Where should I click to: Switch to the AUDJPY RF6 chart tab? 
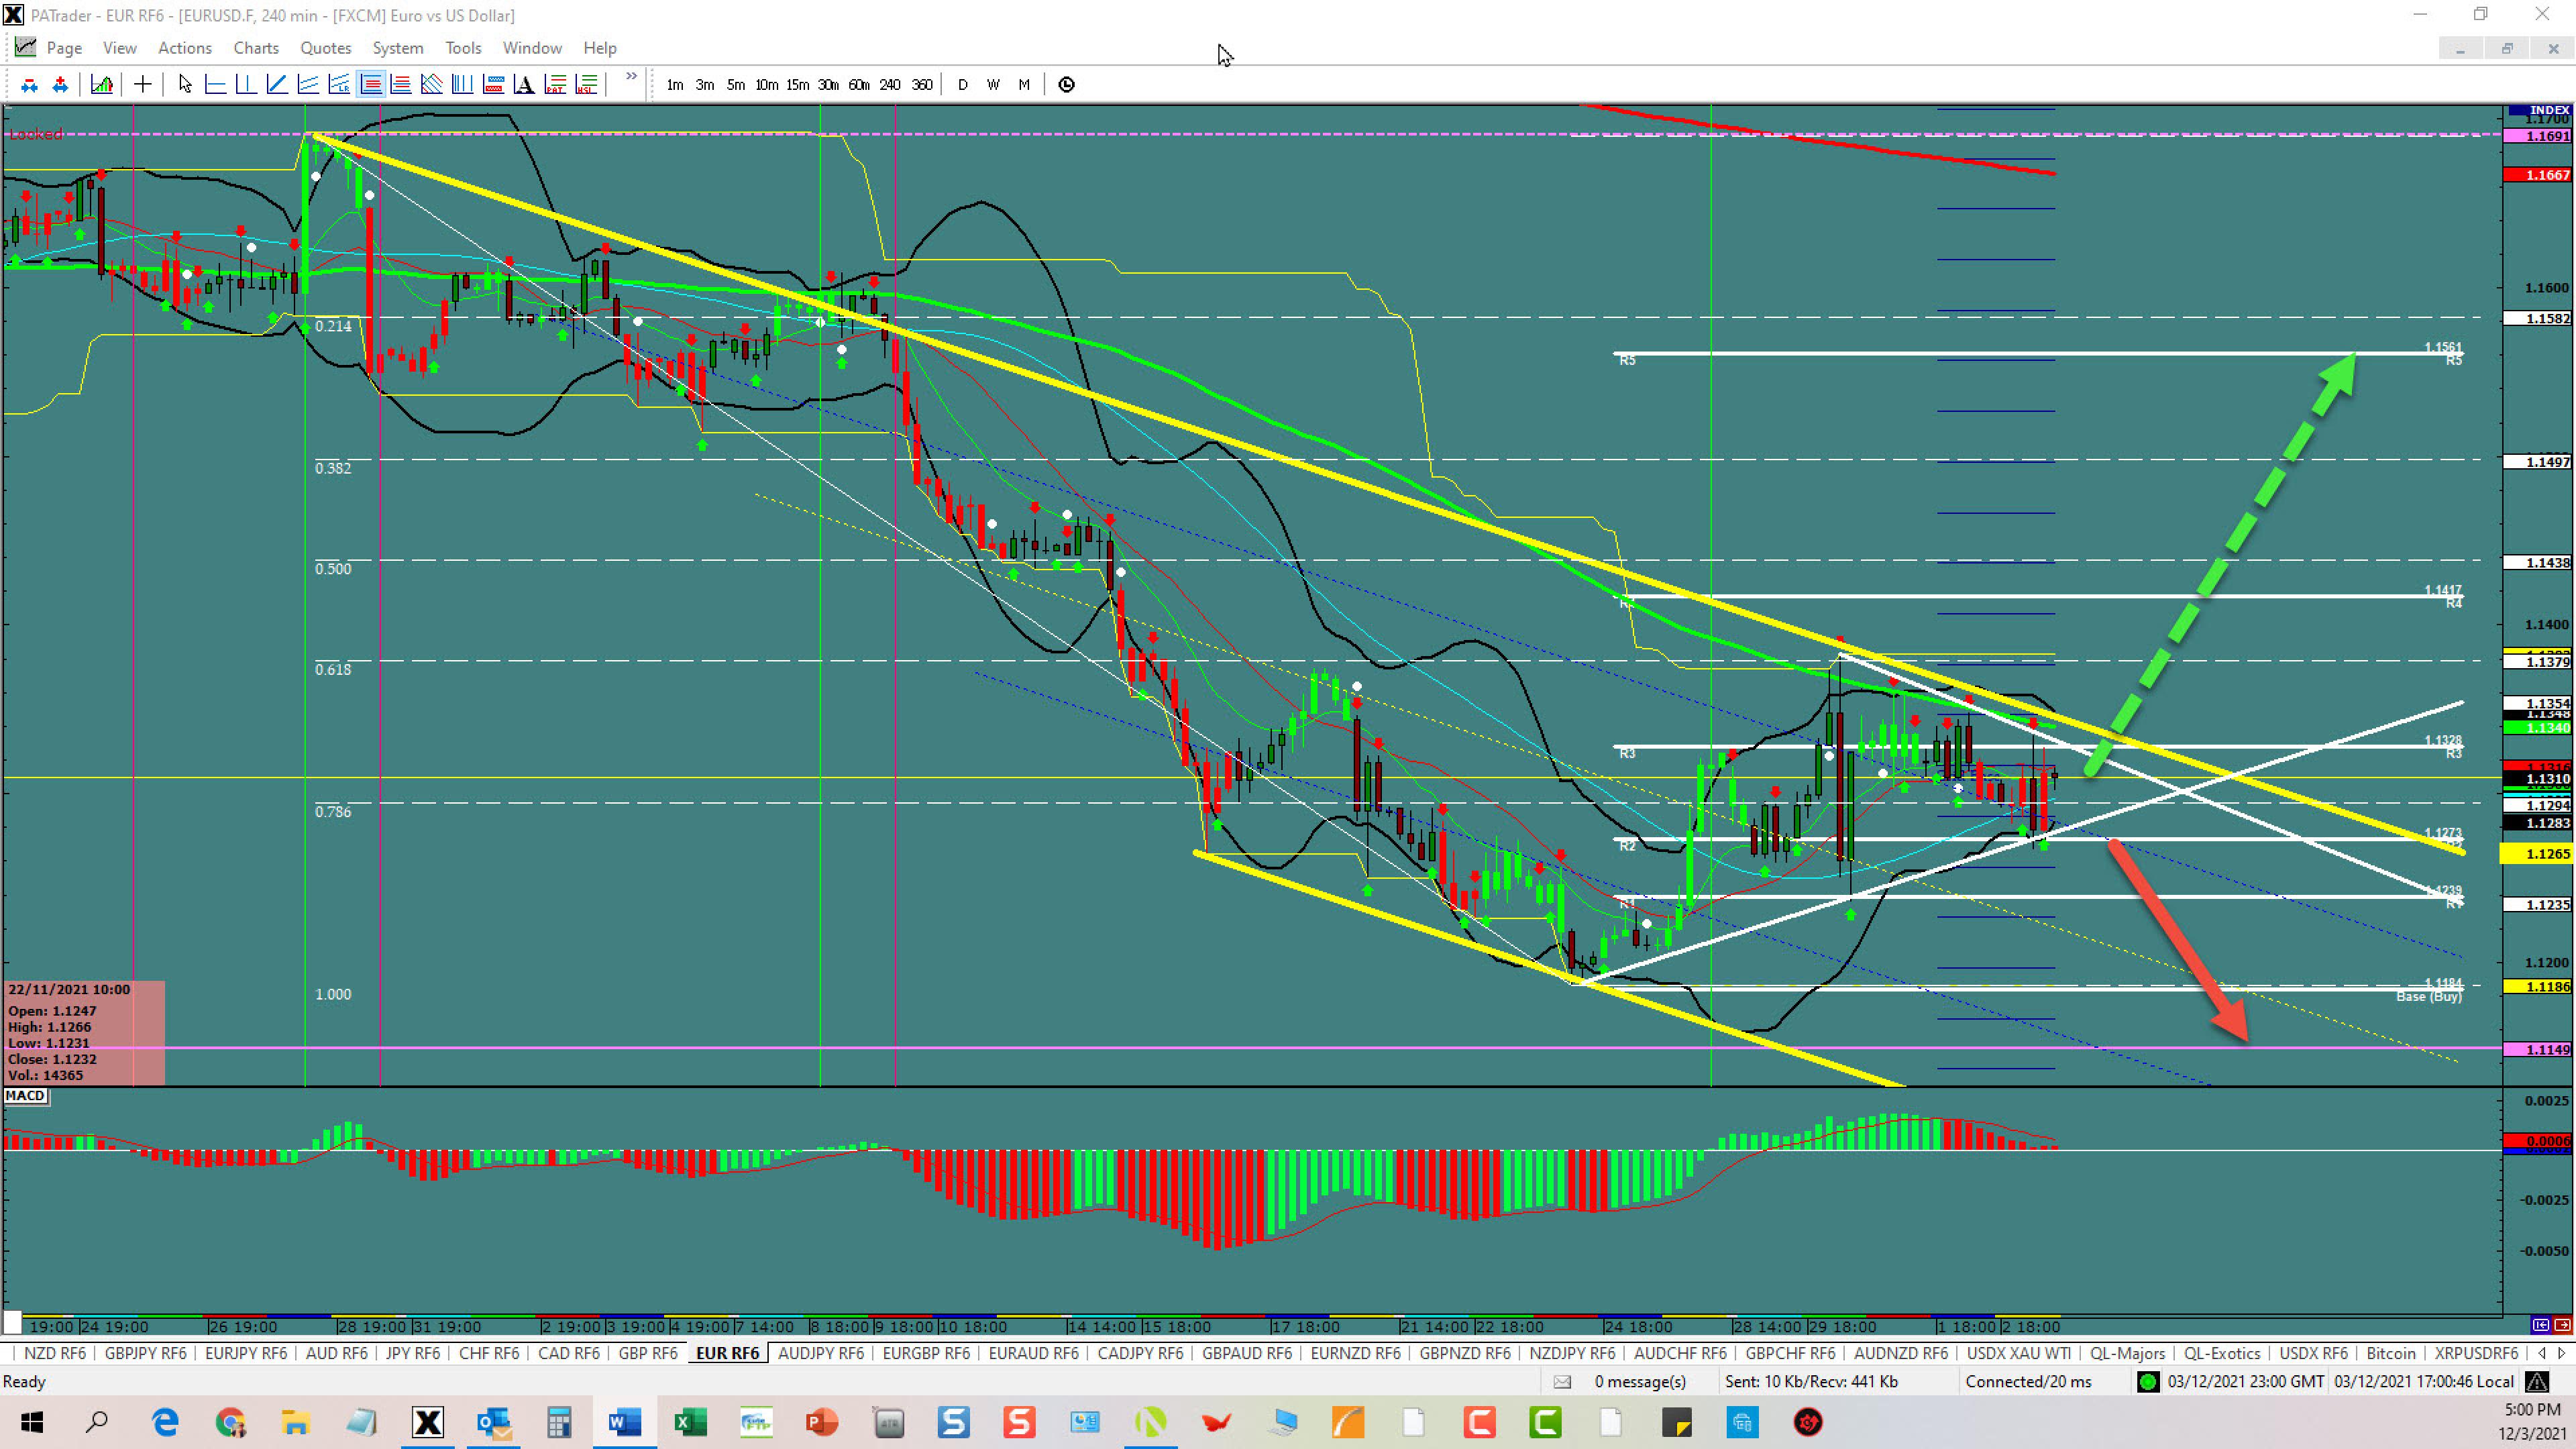pyautogui.click(x=821, y=1353)
